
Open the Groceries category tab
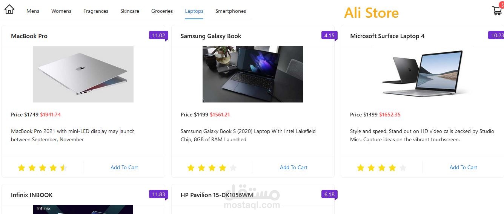point(162,11)
